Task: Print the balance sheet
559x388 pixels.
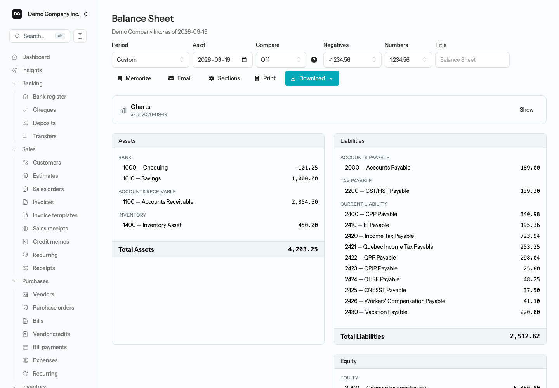Action: (x=265, y=78)
